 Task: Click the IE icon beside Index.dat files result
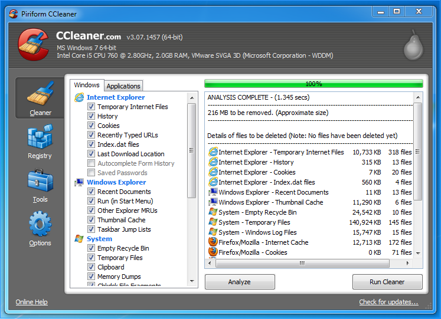(x=213, y=182)
